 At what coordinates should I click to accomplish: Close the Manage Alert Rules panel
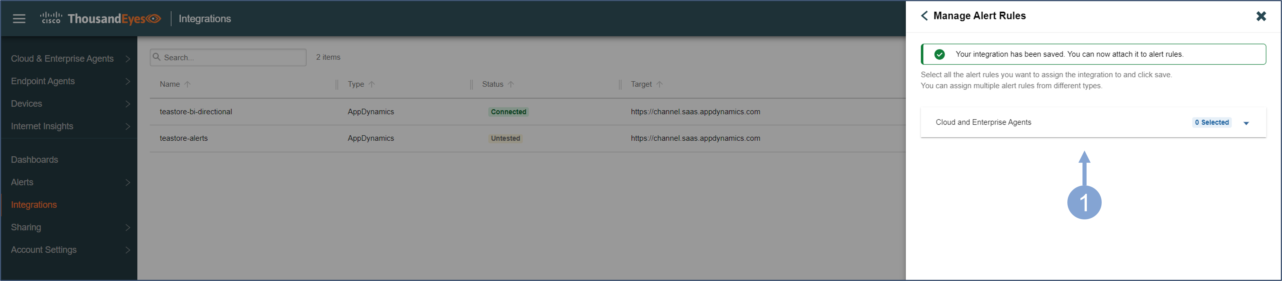click(1260, 16)
